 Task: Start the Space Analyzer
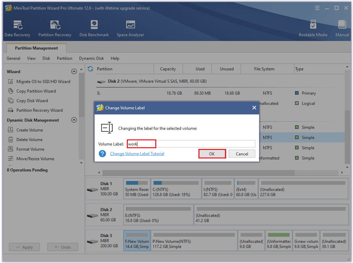click(x=130, y=28)
